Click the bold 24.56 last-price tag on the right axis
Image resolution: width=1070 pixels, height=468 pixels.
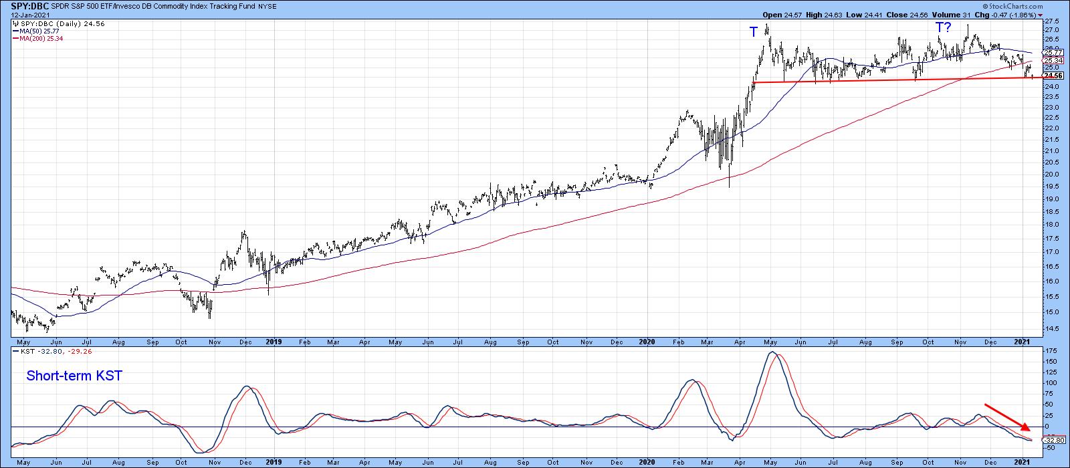(1053, 76)
